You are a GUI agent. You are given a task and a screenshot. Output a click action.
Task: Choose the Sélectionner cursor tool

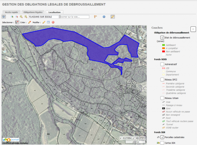pyautogui.click(x=17, y=22)
